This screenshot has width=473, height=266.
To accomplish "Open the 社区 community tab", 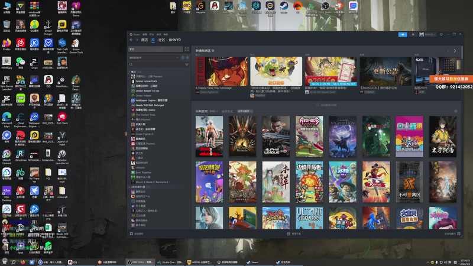I will click(x=161, y=40).
